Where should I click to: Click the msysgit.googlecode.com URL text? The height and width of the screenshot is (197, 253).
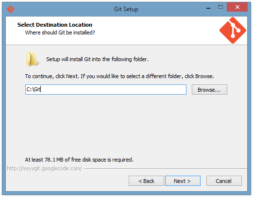(44, 168)
